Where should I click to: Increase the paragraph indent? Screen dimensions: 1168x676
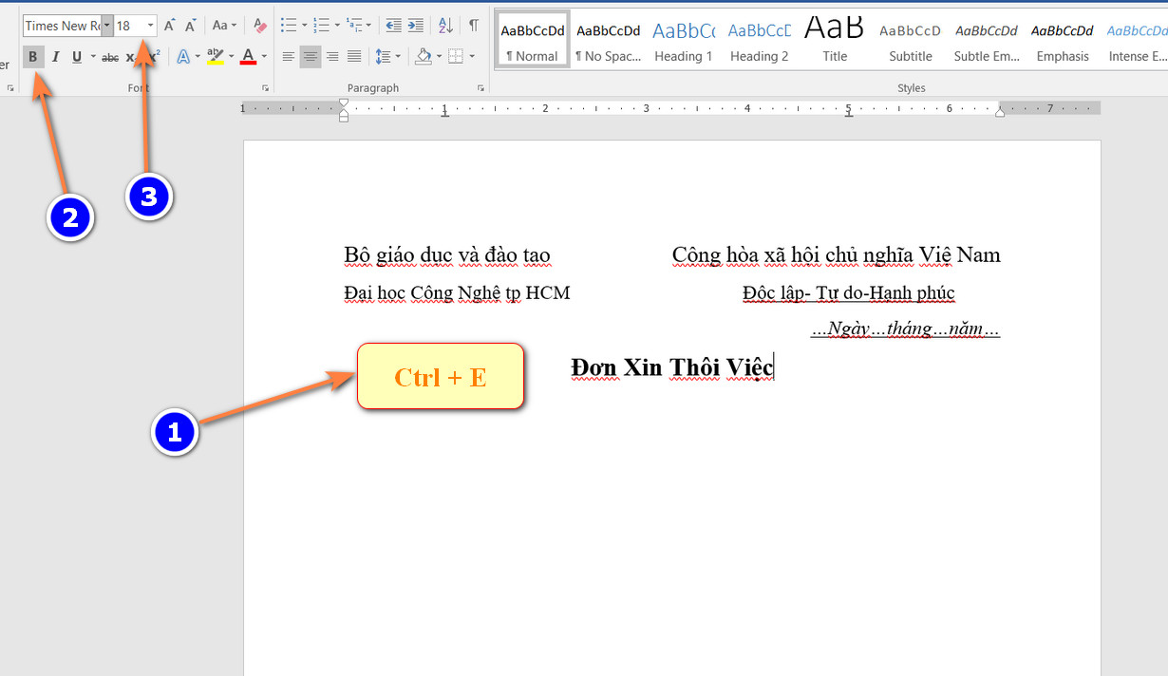click(415, 26)
